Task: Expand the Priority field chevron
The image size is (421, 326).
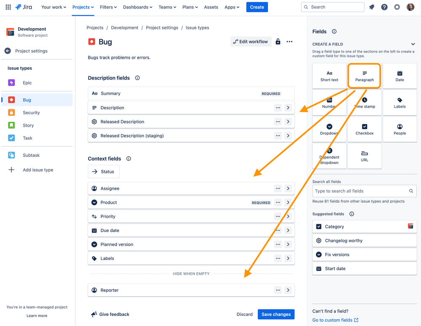Action: (288, 216)
